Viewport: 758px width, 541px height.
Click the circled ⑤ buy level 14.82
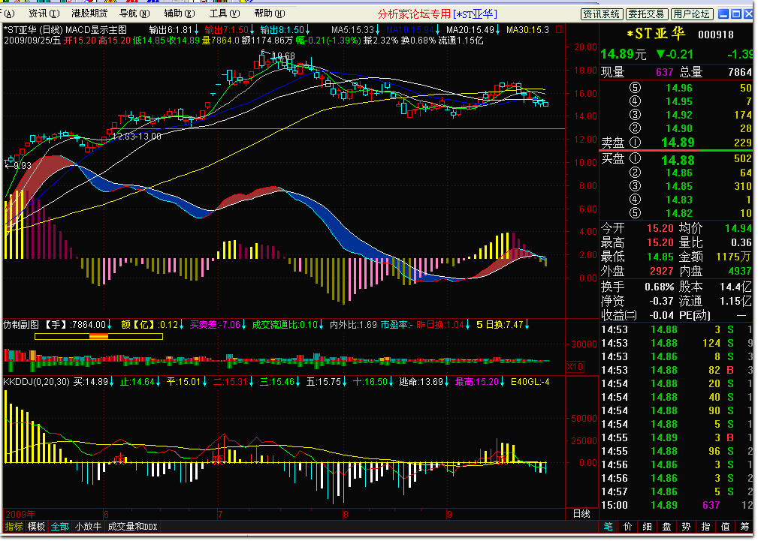[635, 213]
